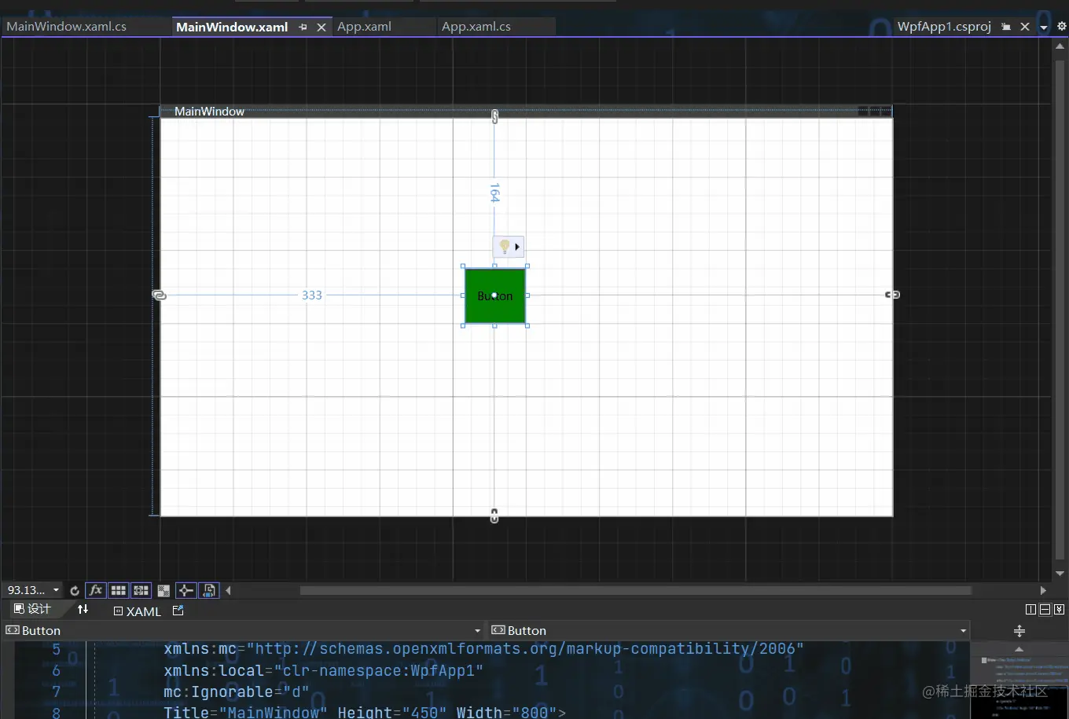The width and height of the screenshot is (1069, 719).
Task: Switch to horizontal split view
Action: point(1045,610)
